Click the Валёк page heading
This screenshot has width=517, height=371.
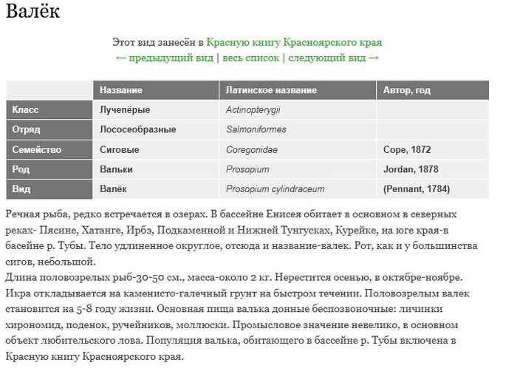click(x=32, y=11)
